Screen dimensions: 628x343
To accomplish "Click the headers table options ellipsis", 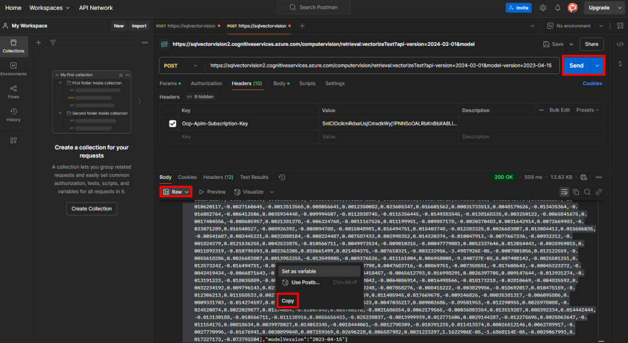I will click(x=542, y=110).
